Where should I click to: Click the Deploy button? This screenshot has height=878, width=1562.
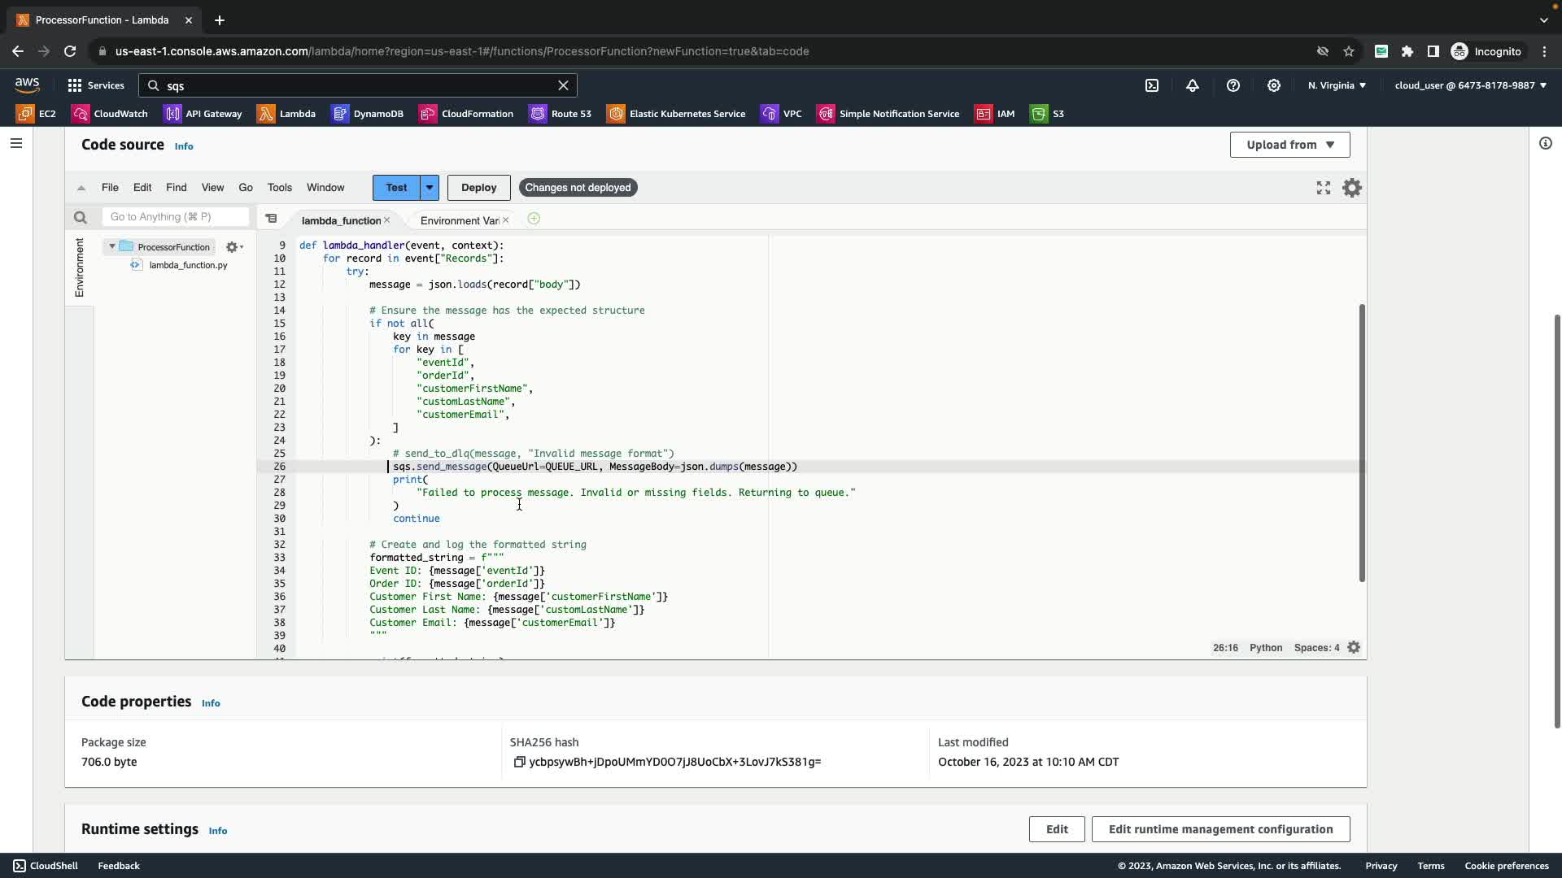coord(478,188)
